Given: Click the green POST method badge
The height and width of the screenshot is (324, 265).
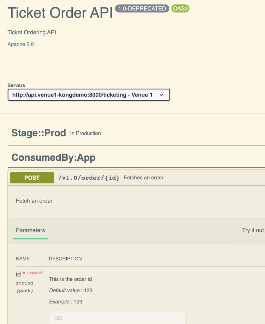Looking at the screenshot, I should click(x=32, y=178).
